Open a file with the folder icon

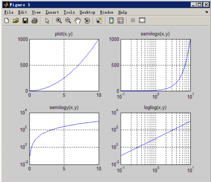(16, 20)
